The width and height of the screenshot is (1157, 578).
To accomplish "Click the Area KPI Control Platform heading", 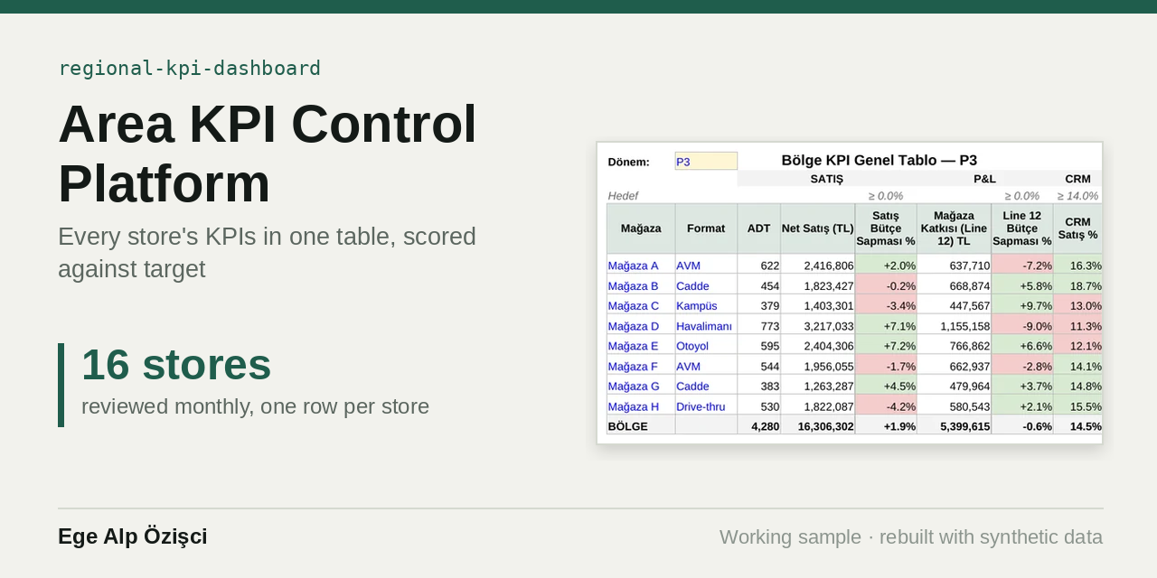I will (268, 154).
